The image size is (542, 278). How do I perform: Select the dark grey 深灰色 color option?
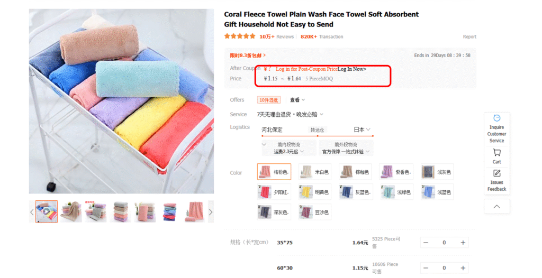click(x=274, y=212)
